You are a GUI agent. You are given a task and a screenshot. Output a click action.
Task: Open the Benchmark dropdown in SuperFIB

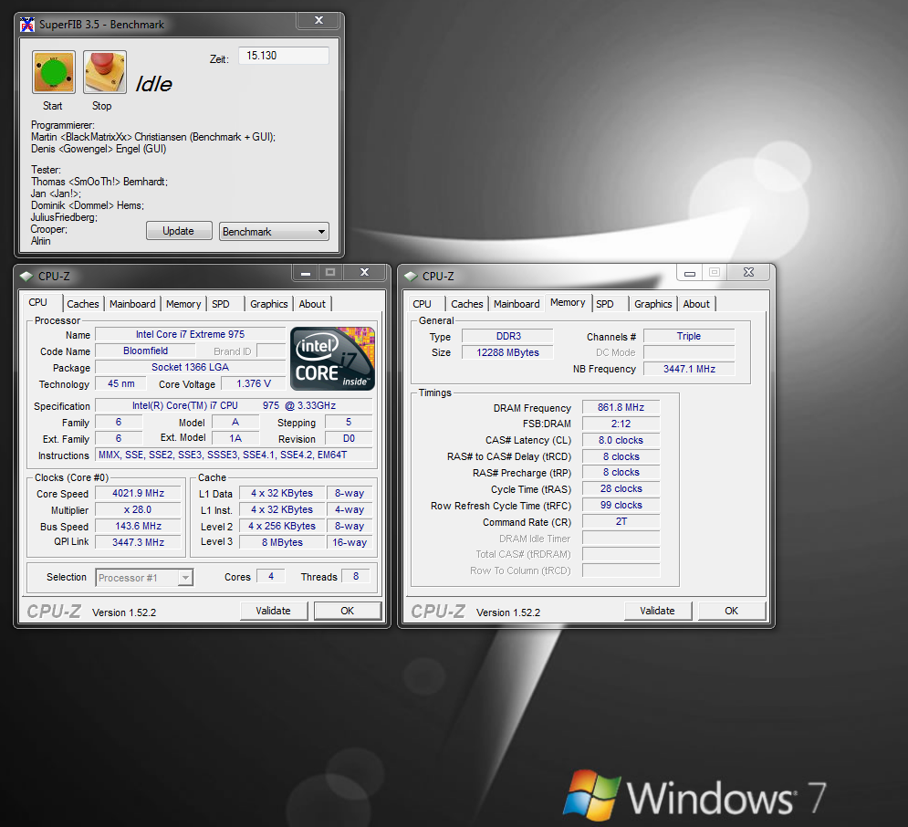point(274,232)
